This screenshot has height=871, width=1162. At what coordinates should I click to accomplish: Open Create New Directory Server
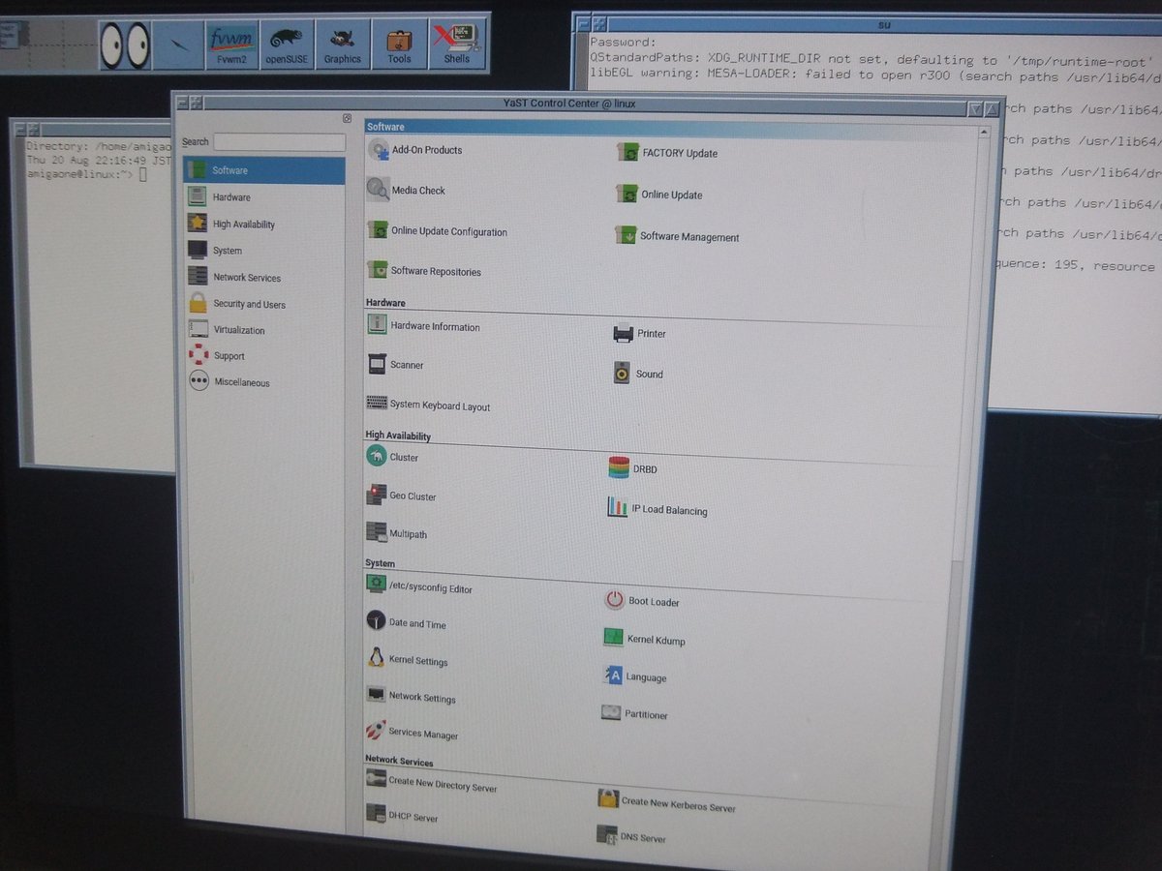click(431, 784)
